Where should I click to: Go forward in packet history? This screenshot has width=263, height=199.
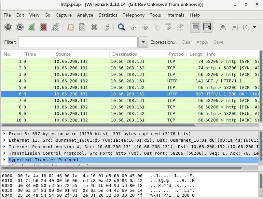pos(145,27)
